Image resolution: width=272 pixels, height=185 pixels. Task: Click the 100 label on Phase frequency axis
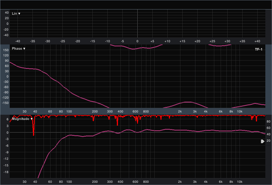[x=69, y=111]
